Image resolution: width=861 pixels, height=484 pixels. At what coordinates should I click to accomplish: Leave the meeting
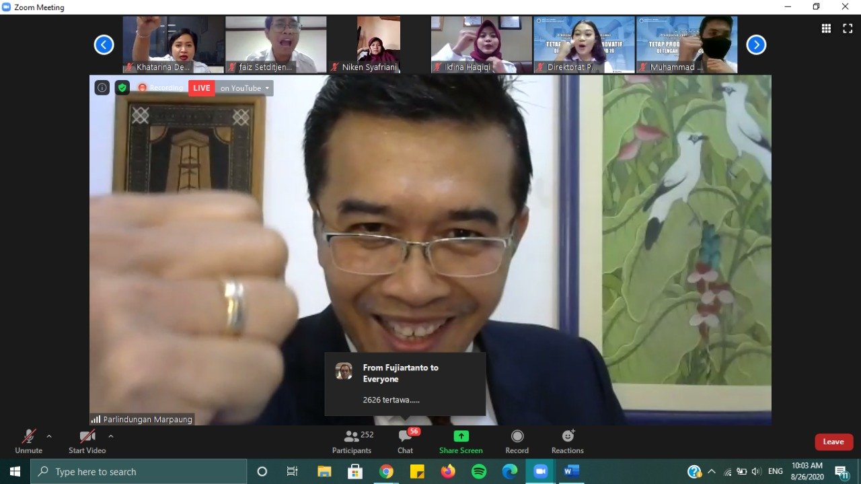(x=833, y=442)
